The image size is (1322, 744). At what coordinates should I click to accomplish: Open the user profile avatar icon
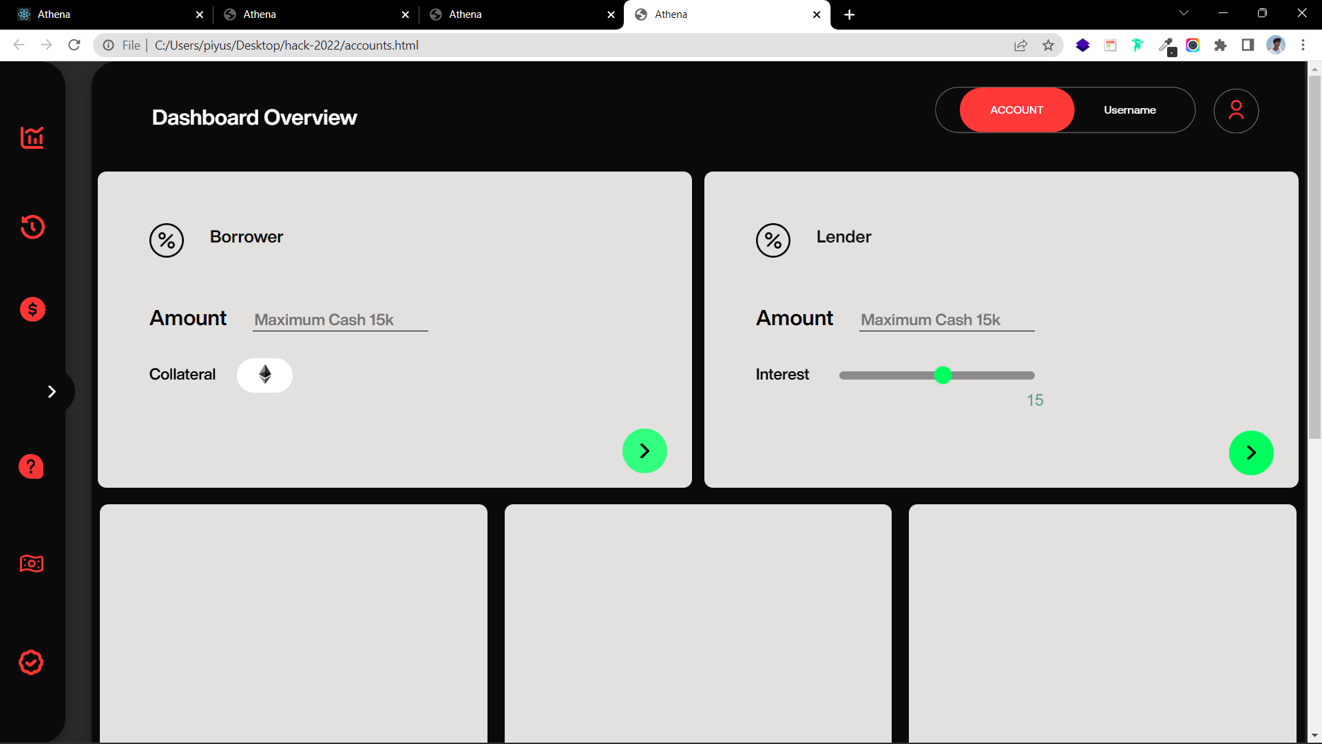tap(1236, 110)
